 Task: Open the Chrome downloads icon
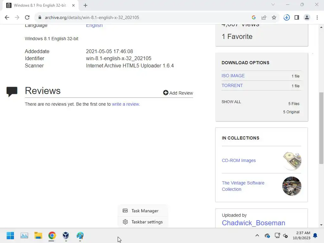click(287, 17)
